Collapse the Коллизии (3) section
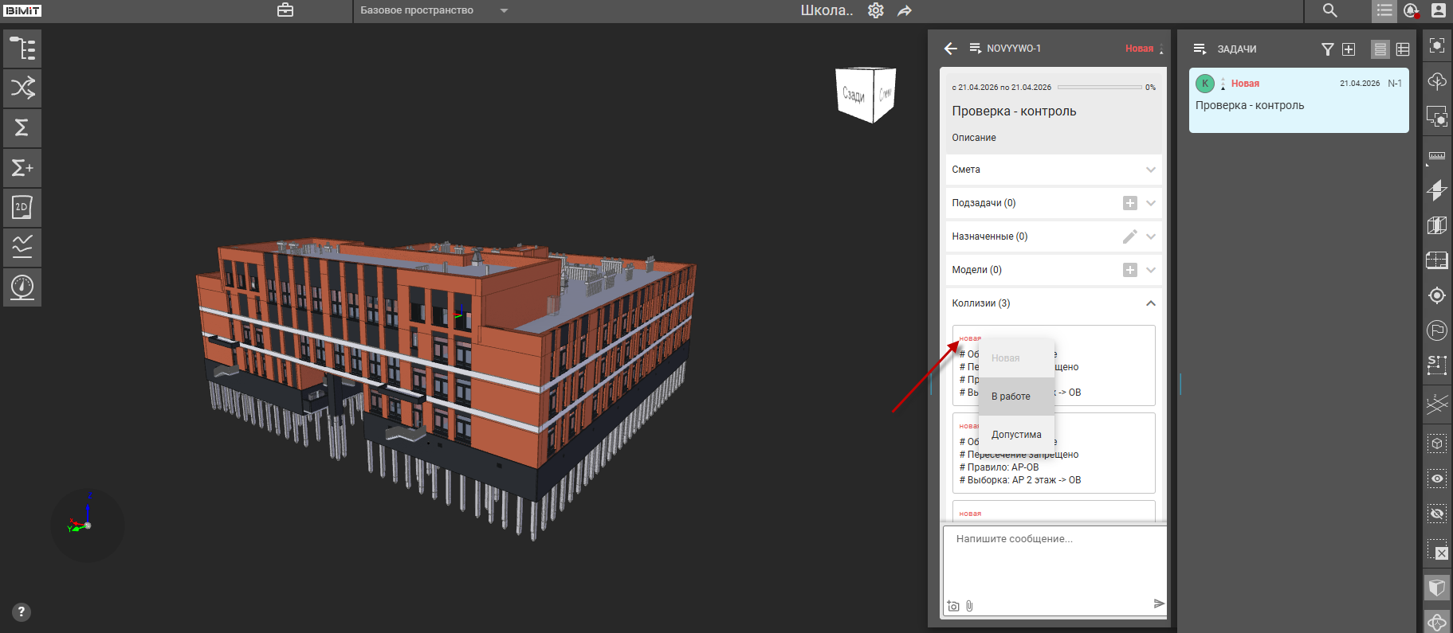The image size is (1453, 633). [1150, 303]
